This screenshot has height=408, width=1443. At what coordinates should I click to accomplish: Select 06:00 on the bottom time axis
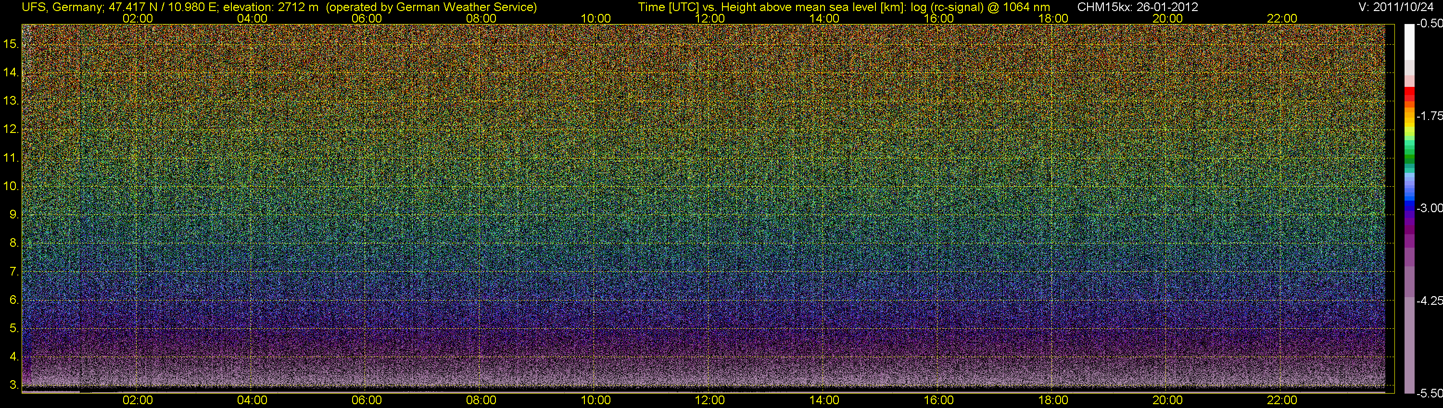pyautogui.click(x=367, y=400)
